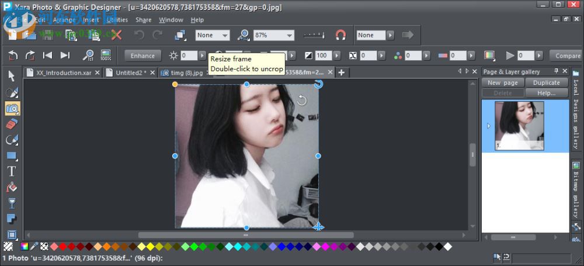The image size is (584, 266).
Task: Pin the Page & Layer gallery
Action: click(x=557, y=71)
